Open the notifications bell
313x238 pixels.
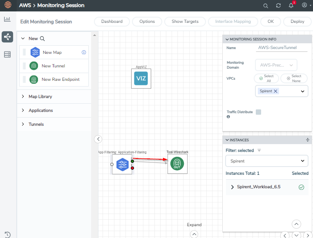291,6
